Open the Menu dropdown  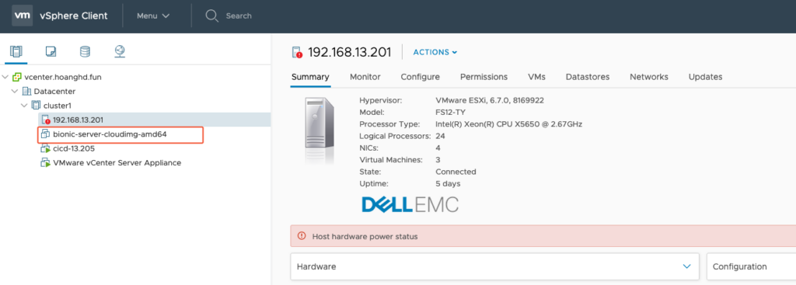153,16
